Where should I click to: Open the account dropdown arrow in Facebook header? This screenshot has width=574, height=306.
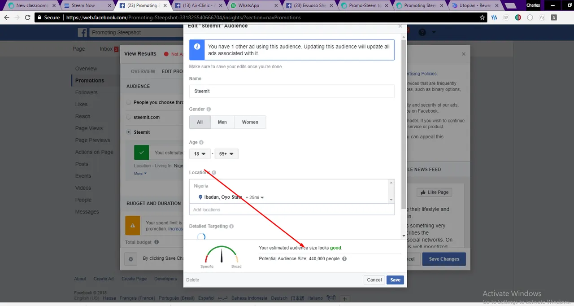click(434, 32)
